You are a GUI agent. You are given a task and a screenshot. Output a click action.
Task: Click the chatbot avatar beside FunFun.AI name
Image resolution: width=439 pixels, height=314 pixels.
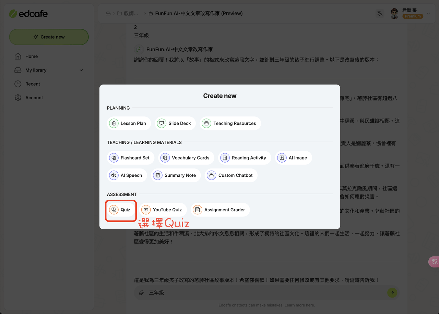pos(139,50)
